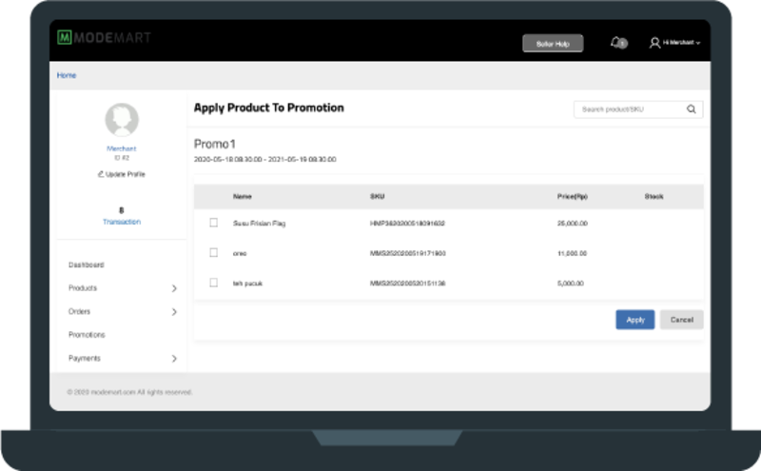Expand the Orders menu chevron
Screen dimensions: 761x471
(174, 312)
